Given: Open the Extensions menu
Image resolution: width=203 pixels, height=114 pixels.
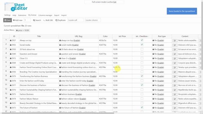Looking at the screenshot, I should click(x=22, y=15).
